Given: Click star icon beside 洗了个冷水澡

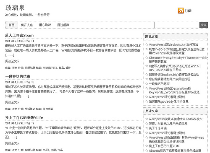Looking at the screenshot, I should 147,128.
